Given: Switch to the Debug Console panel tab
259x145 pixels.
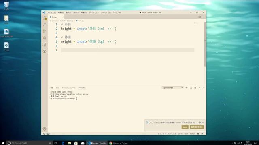Looking at the screenshot, I should 68,88.
